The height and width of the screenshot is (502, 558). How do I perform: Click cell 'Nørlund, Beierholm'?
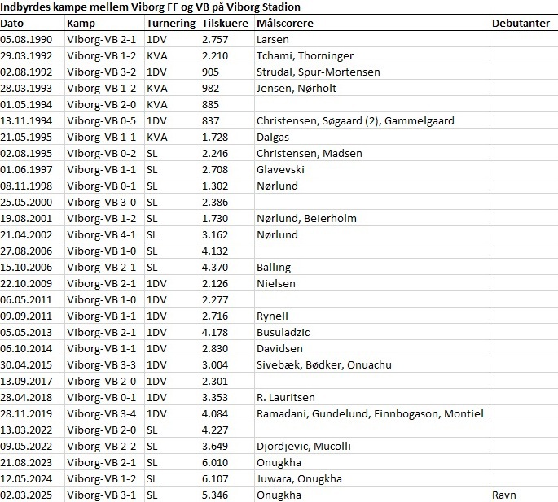click(306, 218)
